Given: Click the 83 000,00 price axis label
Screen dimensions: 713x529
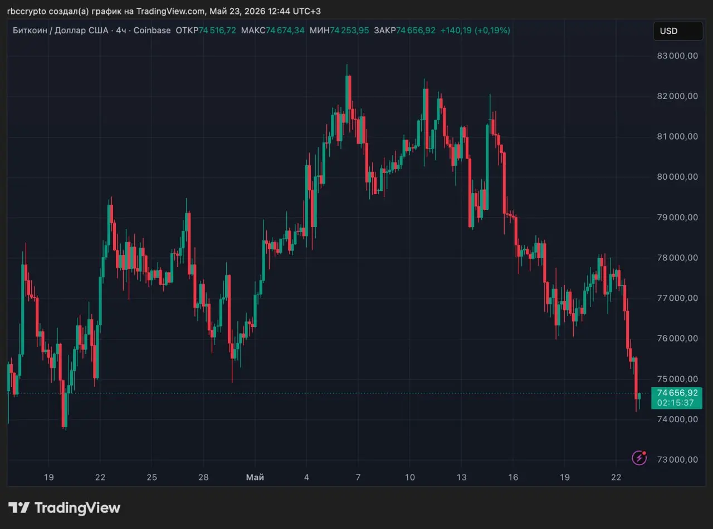Looking at the screenshot, I should pos(677,56).
